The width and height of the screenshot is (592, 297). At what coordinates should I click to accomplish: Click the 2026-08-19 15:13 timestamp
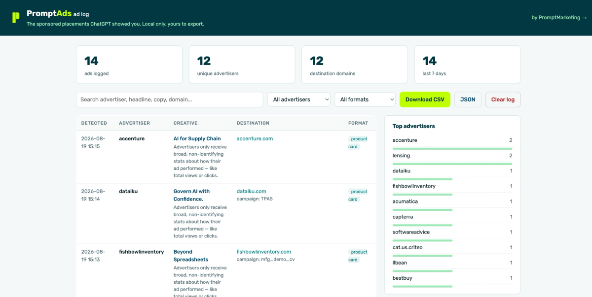coord(93,256)
